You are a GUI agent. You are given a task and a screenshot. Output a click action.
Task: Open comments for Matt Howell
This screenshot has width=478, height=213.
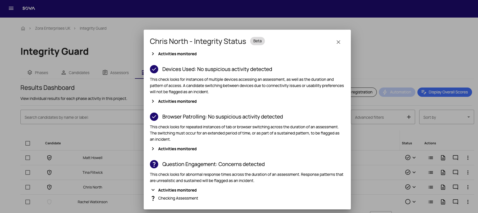click(455, 158)
